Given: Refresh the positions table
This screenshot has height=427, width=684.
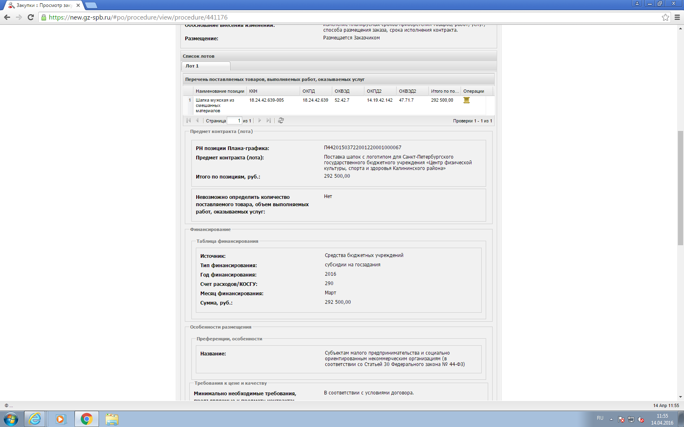Looking at the screenshot, I should point(281,120).
